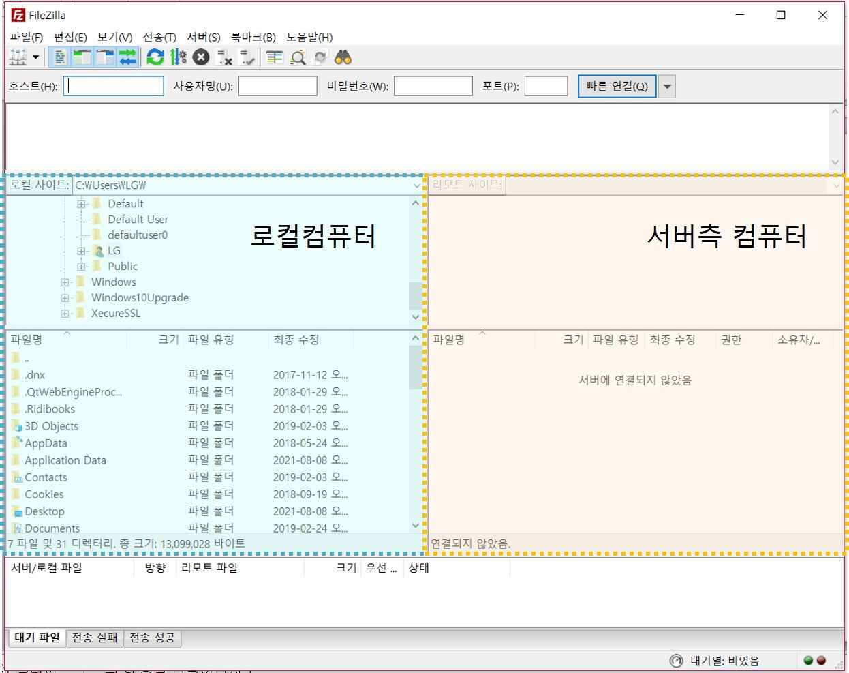This screenshot has width=849, height=673.
Task: Toggle directory comparison
Action: click(298, 58)
